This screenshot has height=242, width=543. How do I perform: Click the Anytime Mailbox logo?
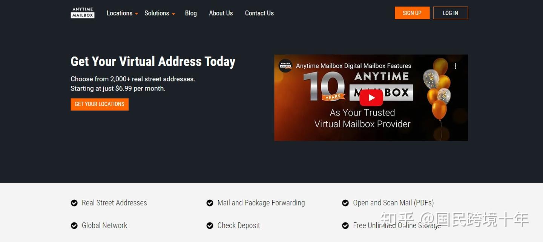(83, 13)
